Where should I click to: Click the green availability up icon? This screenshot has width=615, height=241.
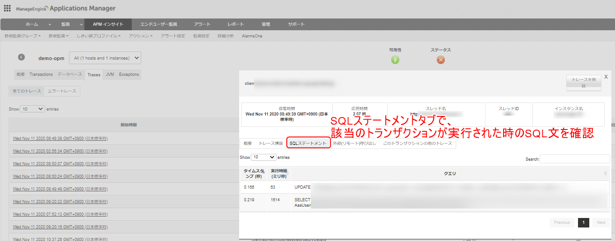[x=395, y=60]
